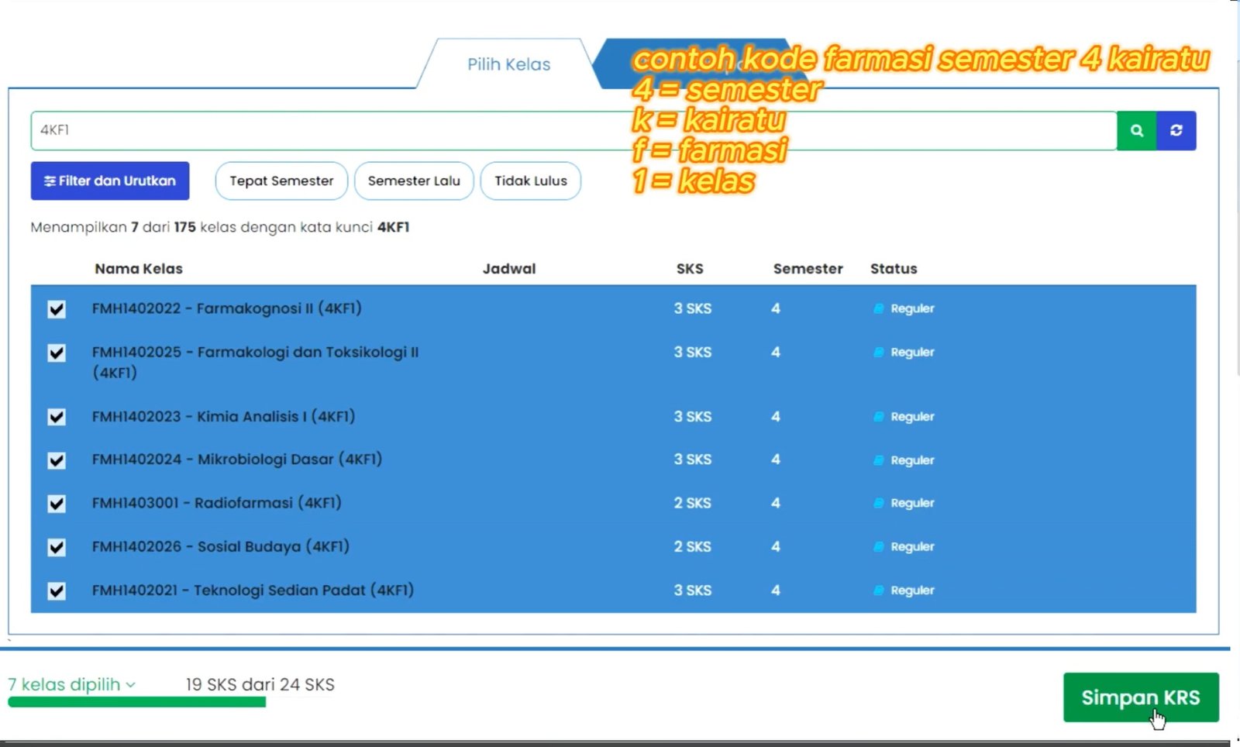Screen dimensions: 1240x747
Task: Click the blue refresh icon button
Action: click(x=1176, y=130)
